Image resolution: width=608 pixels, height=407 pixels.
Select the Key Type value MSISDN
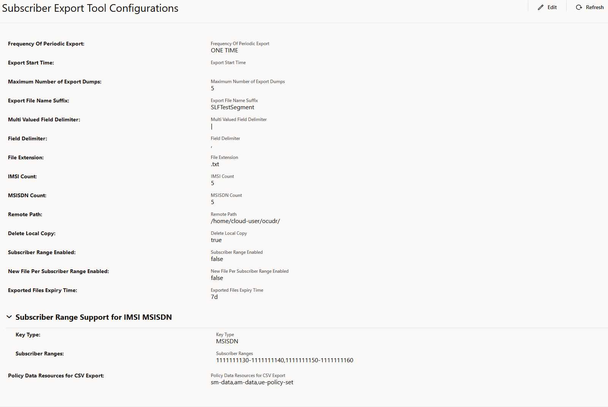pyautogui.click(x=227, y=341)
